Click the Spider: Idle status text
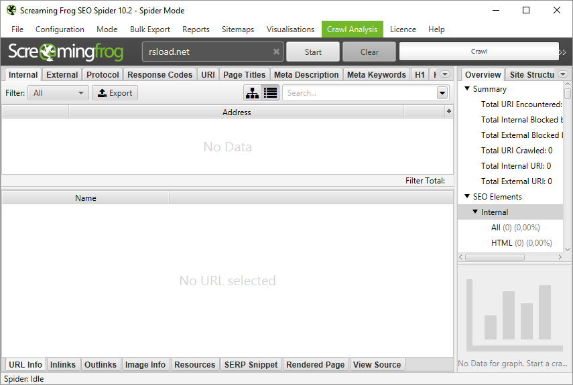Screen dimensions: 573x385 23,379
